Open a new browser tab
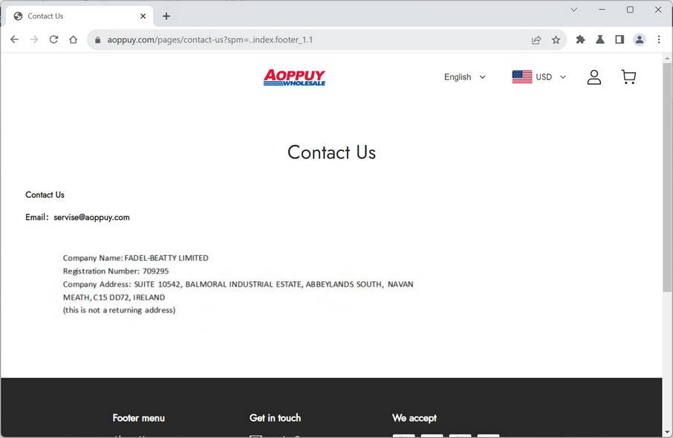The width and height of the screenshot is (673, 438). 166,16
